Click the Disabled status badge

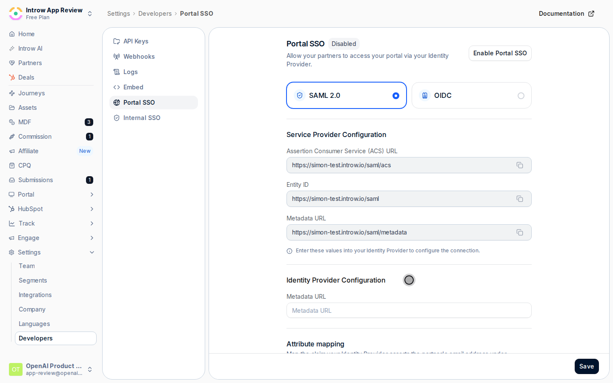click(x=344, y=44)
